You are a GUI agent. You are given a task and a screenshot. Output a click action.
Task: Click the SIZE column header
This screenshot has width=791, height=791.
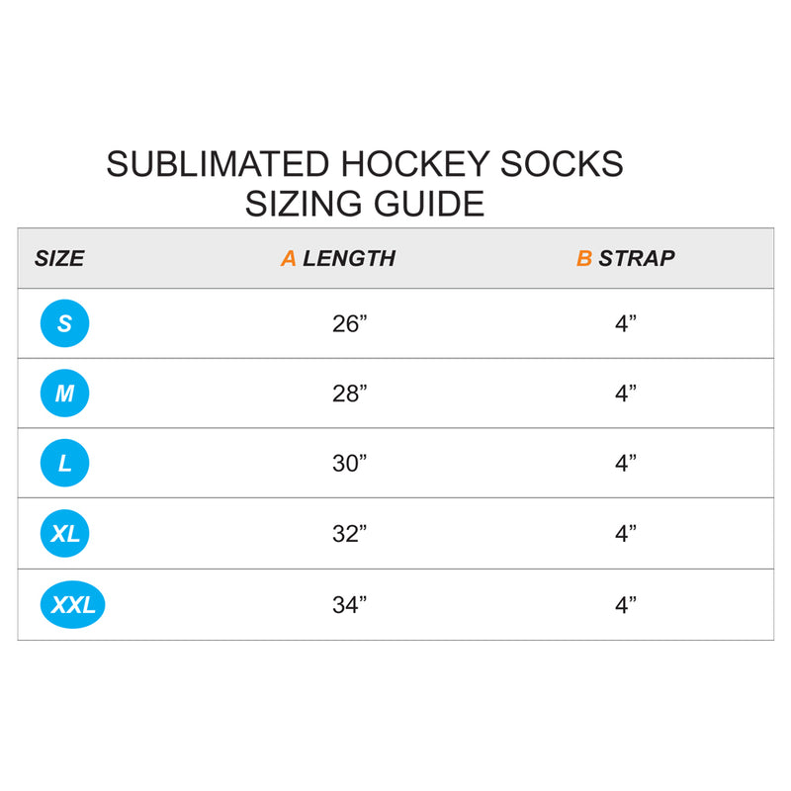(x=59, y=259)
